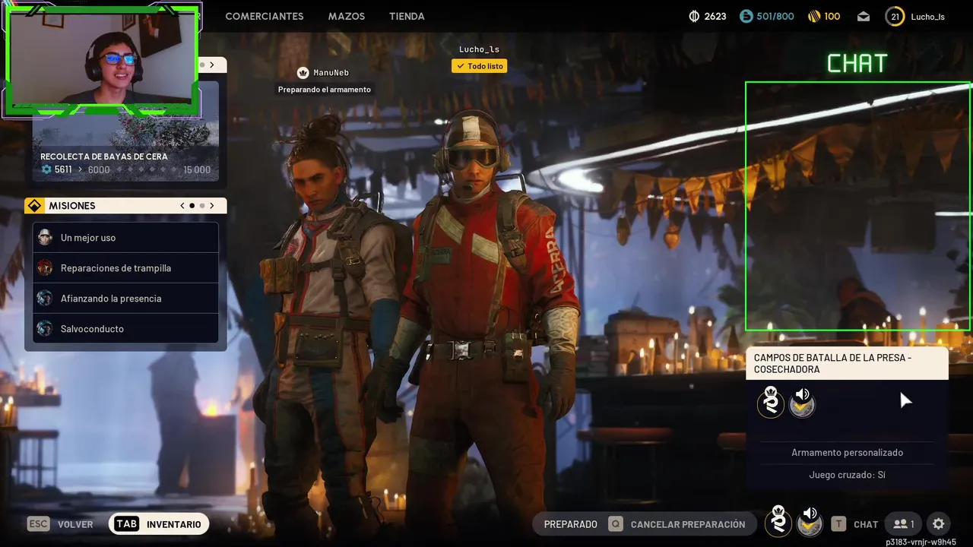The height and width of the screenshot is (547, 973).
Task: Go to next event card with top chevron
Action: click(x=211, y=65)
